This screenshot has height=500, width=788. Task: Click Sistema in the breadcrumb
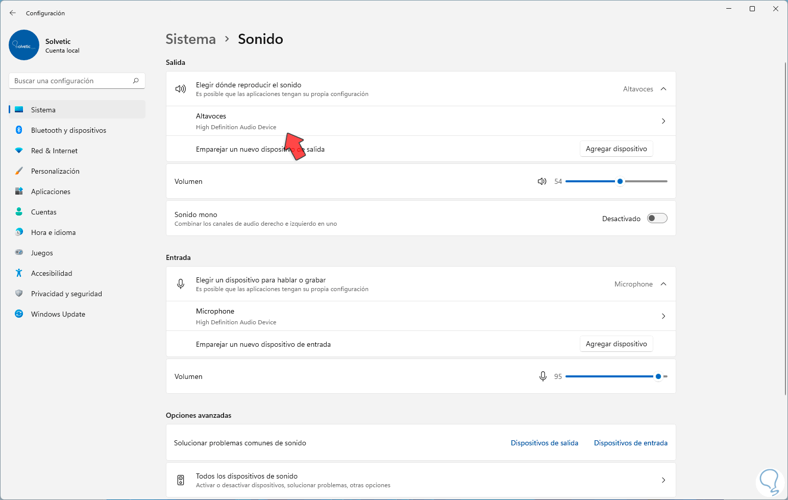190,39
